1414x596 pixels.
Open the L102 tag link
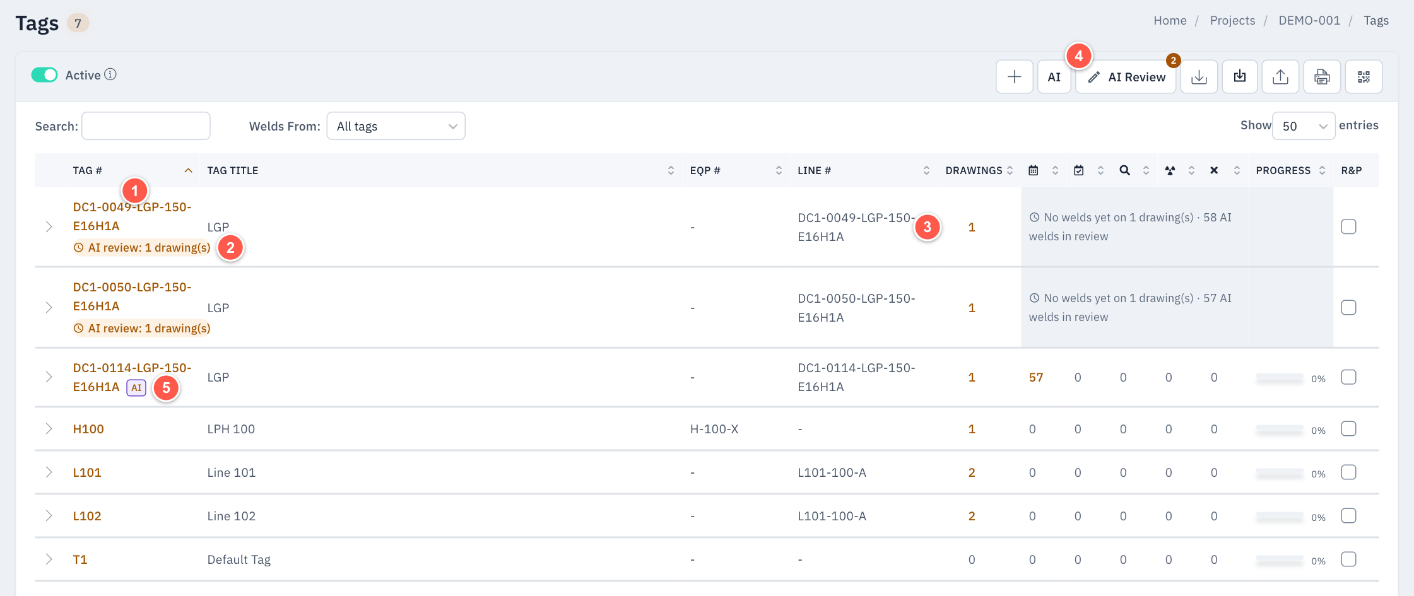point(87,516)
